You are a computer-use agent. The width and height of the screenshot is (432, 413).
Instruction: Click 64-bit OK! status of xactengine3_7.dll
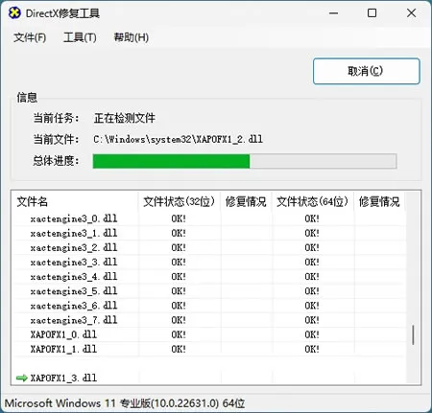[312, 320]
